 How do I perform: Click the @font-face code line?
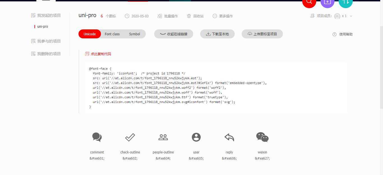point(100,69)
